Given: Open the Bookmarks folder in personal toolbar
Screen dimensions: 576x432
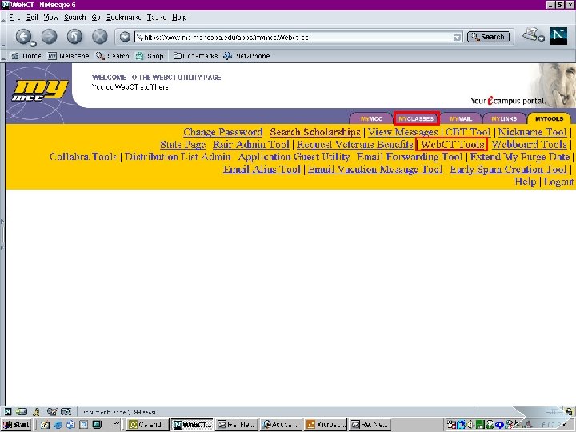Looking at the screenshot, I should coord(195,56).
